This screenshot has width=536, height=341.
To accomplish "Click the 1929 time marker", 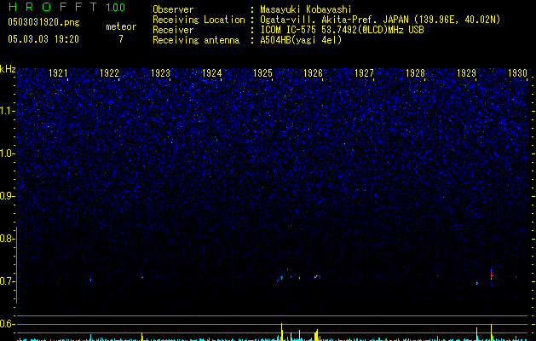I will [467, 73].
